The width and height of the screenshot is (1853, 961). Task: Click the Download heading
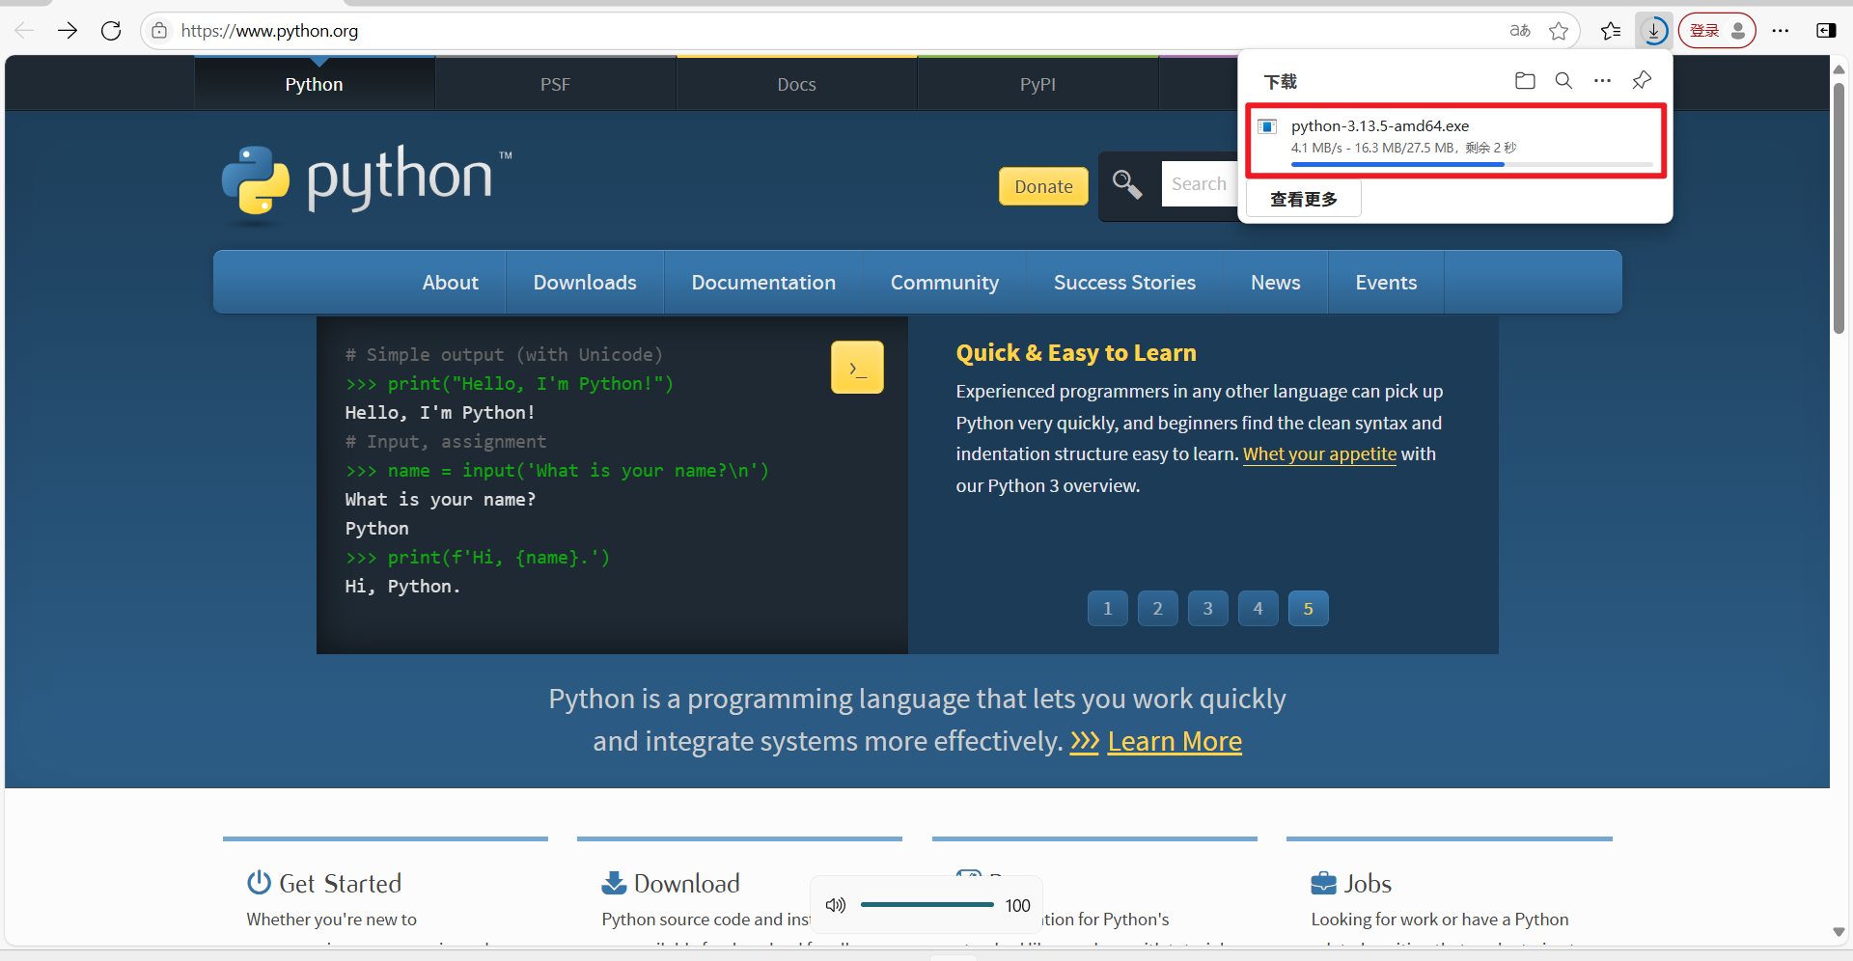point(687,884)
